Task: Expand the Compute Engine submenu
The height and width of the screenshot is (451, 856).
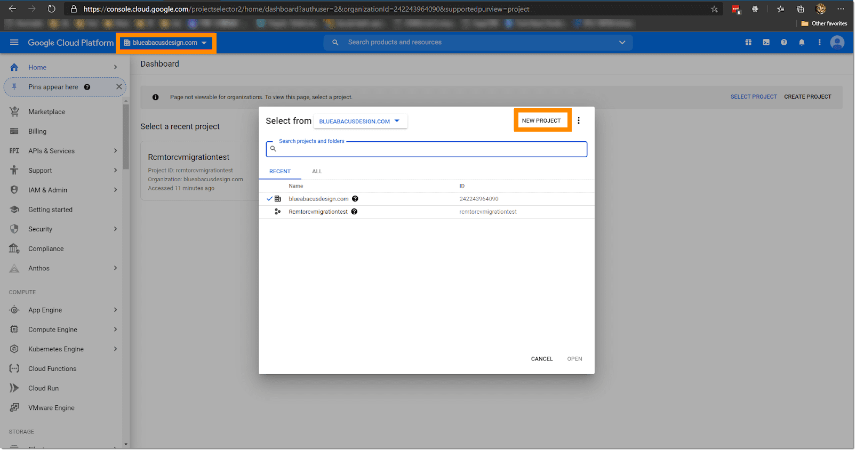Action: pyautogui.click(x=115, y=329)
